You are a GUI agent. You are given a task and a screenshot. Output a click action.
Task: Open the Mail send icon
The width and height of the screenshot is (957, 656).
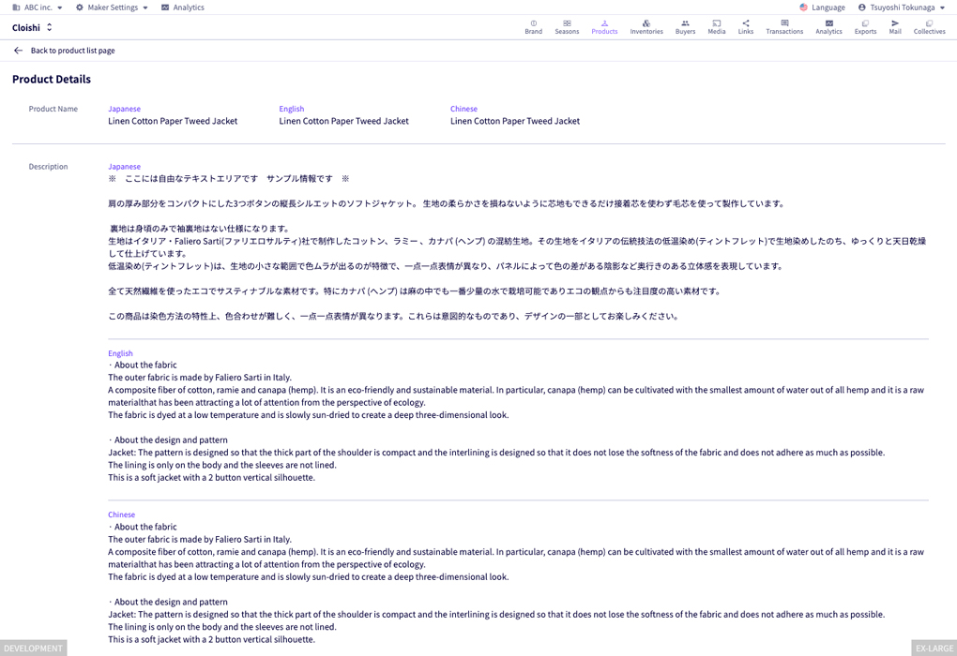click(895, 23)
